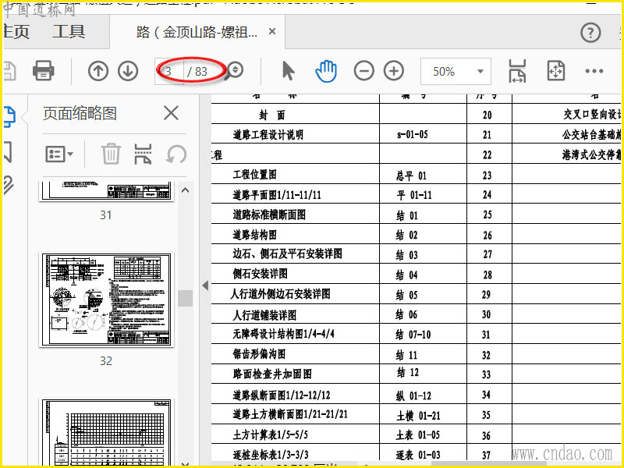Click thumbnail panel scrollbar handle
The image size is (624, 468).
[185, 298]
